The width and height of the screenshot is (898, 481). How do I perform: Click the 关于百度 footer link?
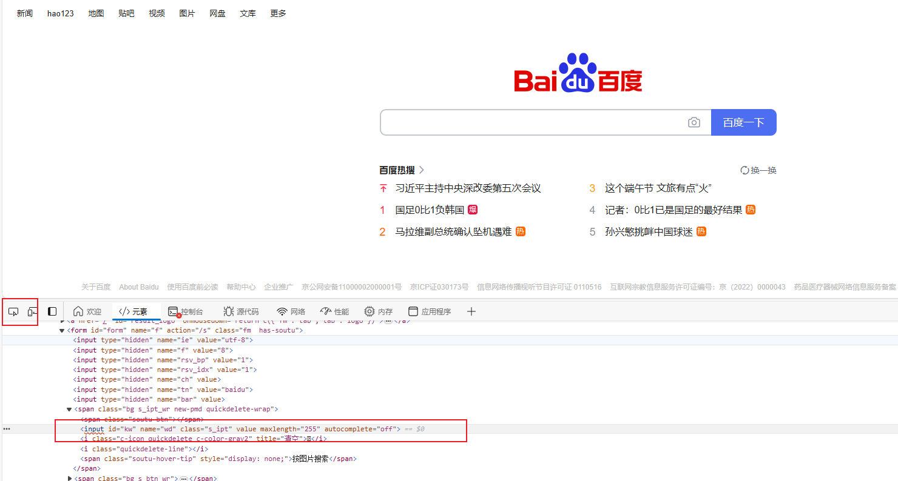point(96,287)
